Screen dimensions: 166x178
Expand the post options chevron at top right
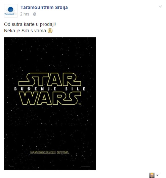point(160,6)
